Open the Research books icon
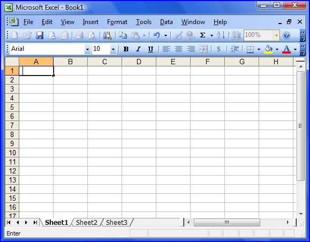Image resolution: width=310 pixels, height=242 pixels. tap(108, 35)
